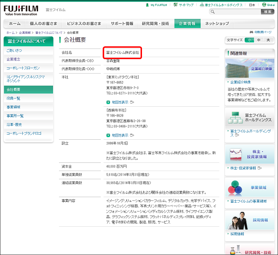Image resolution: width=278 pixels, height=255 pixels.
Task: Click 企業情報 breadcrumb link
Action: [25, 33]
